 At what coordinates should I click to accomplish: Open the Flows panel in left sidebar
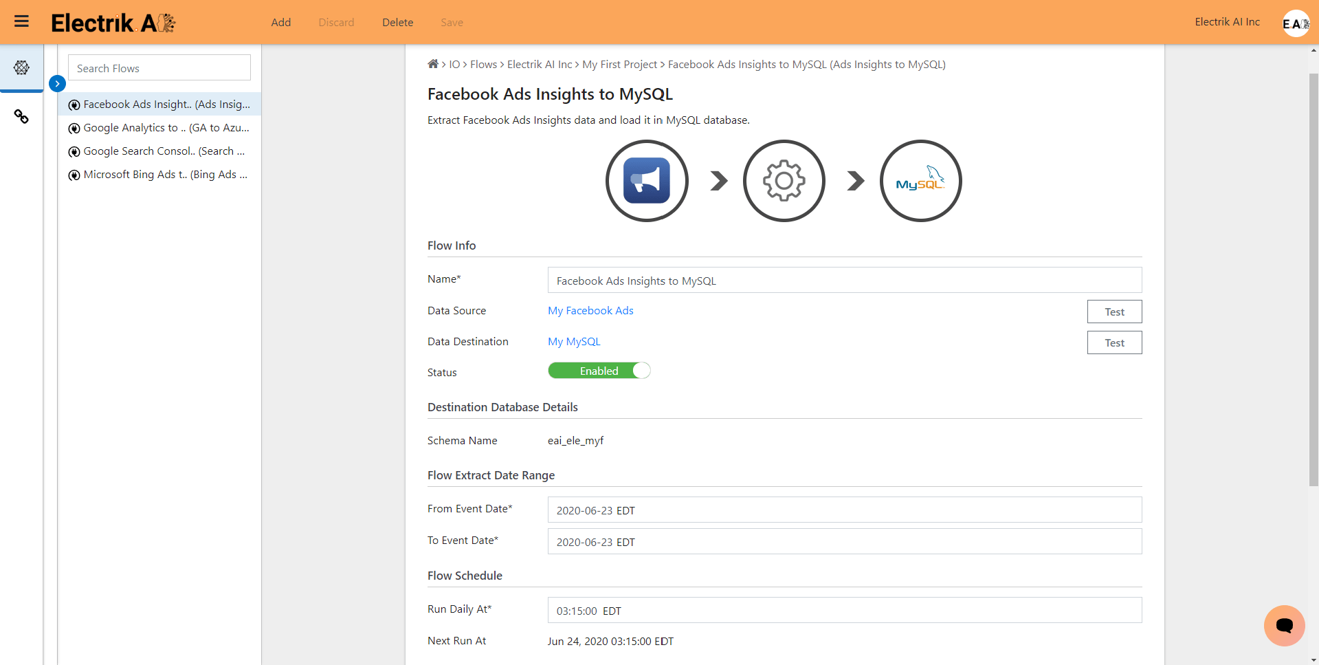(x=21, y=67)
